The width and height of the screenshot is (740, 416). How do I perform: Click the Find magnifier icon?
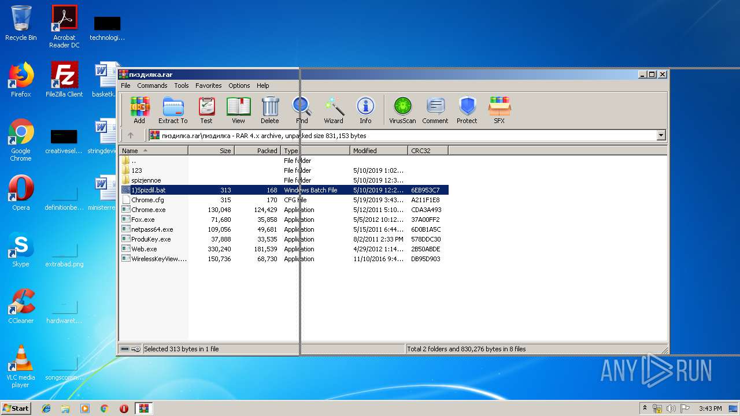pos(302,110)
